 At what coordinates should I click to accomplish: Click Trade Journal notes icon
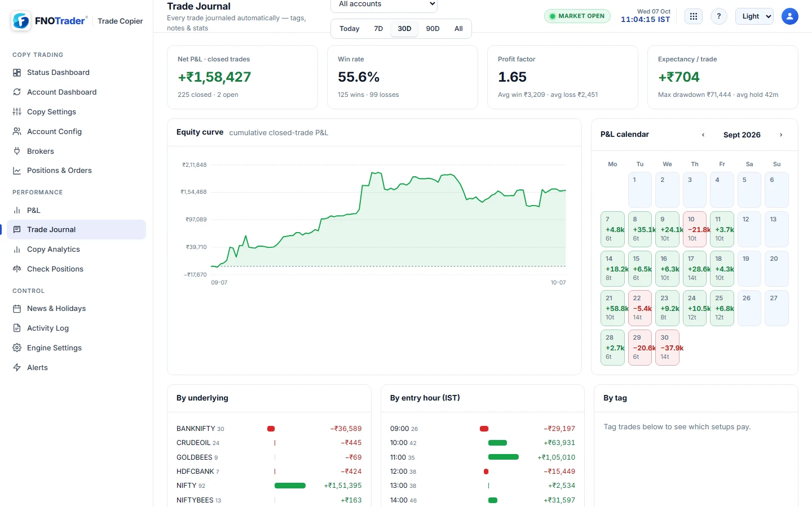pyautogui.click(x=17, y=230)
